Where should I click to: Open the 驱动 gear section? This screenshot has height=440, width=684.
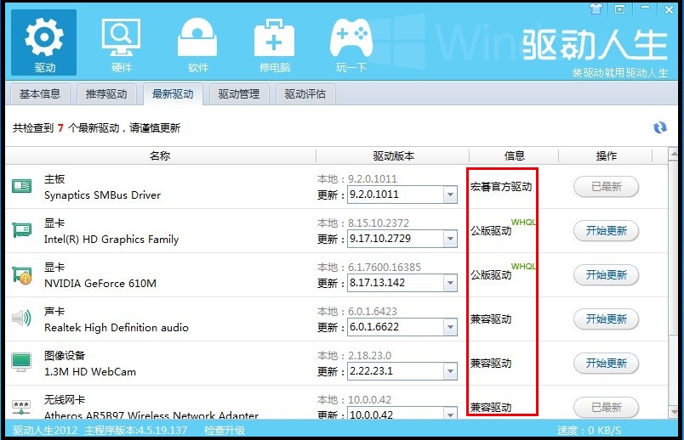click(43, 42)
